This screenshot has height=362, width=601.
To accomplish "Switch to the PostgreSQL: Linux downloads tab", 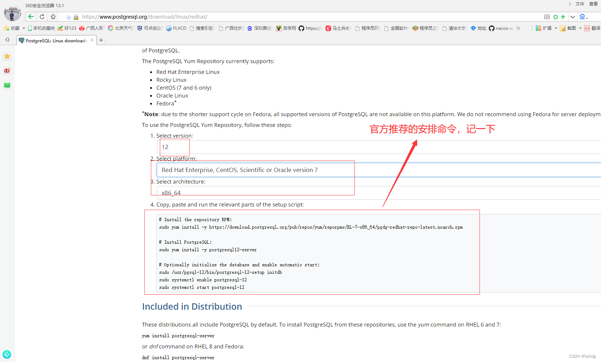I will click(54, 41).
